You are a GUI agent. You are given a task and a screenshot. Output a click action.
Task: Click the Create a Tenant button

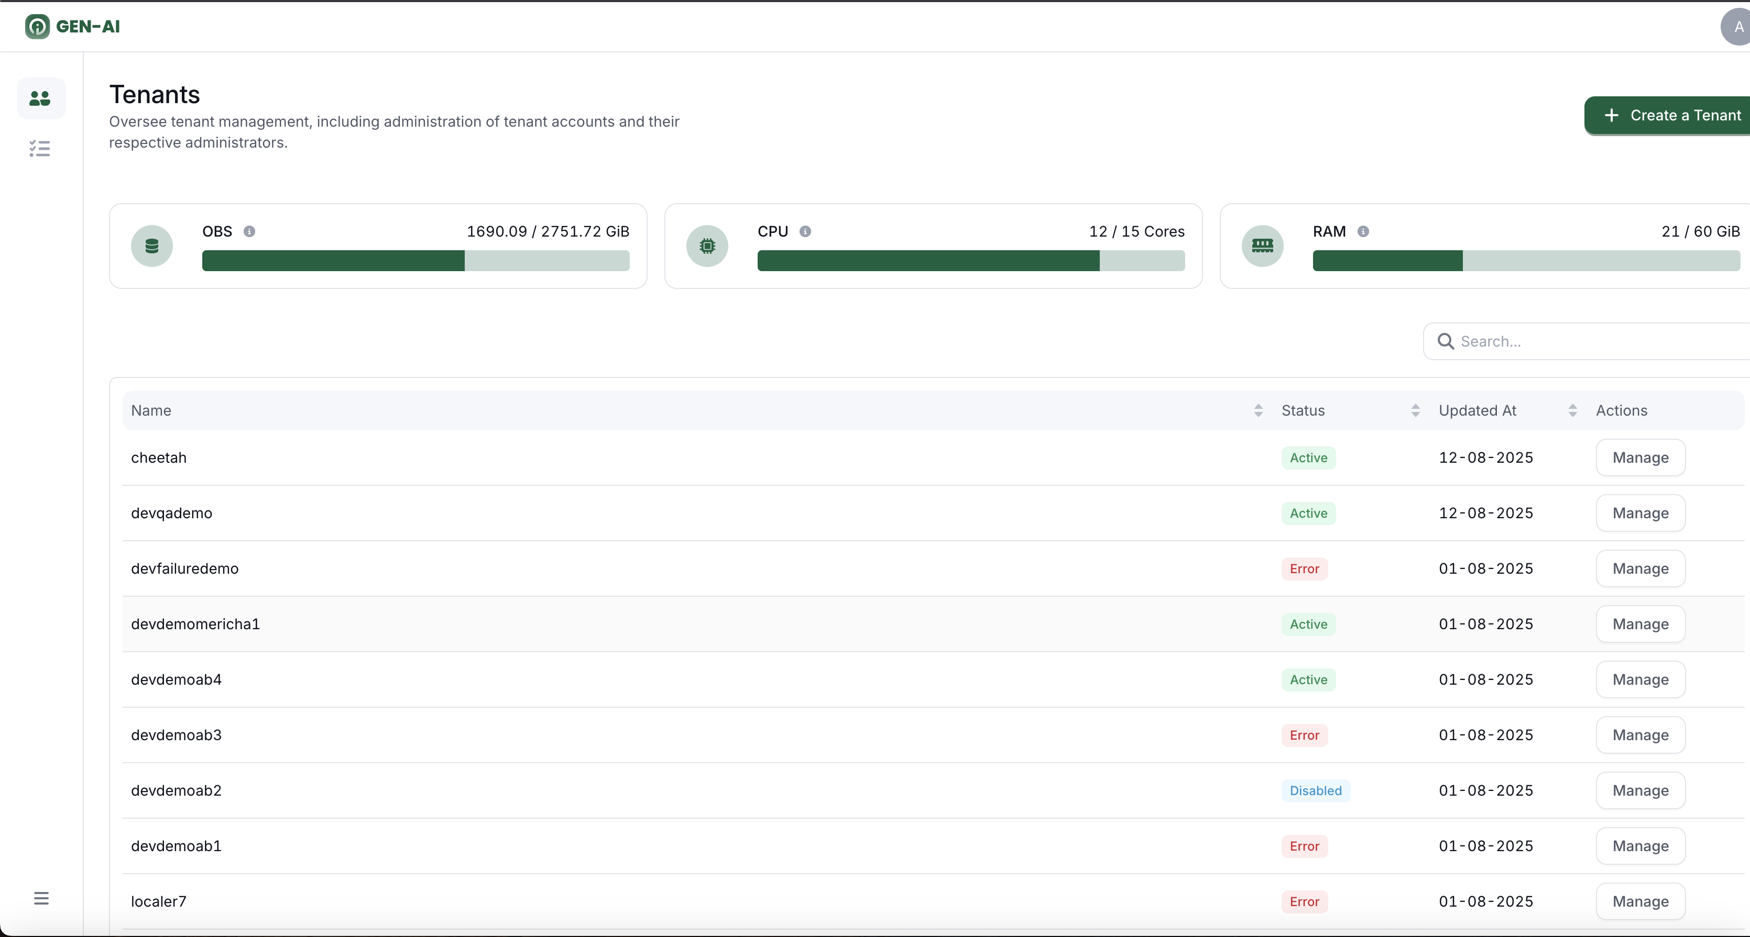tap(1672, 115)
